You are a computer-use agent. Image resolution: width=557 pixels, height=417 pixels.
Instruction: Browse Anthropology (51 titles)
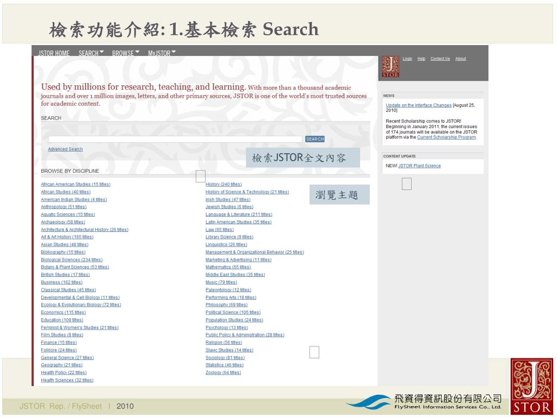pyautogui.click(x=64, y=207)
